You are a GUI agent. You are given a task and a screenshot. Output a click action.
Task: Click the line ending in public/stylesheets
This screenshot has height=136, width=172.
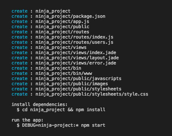[x=66, y=89]
